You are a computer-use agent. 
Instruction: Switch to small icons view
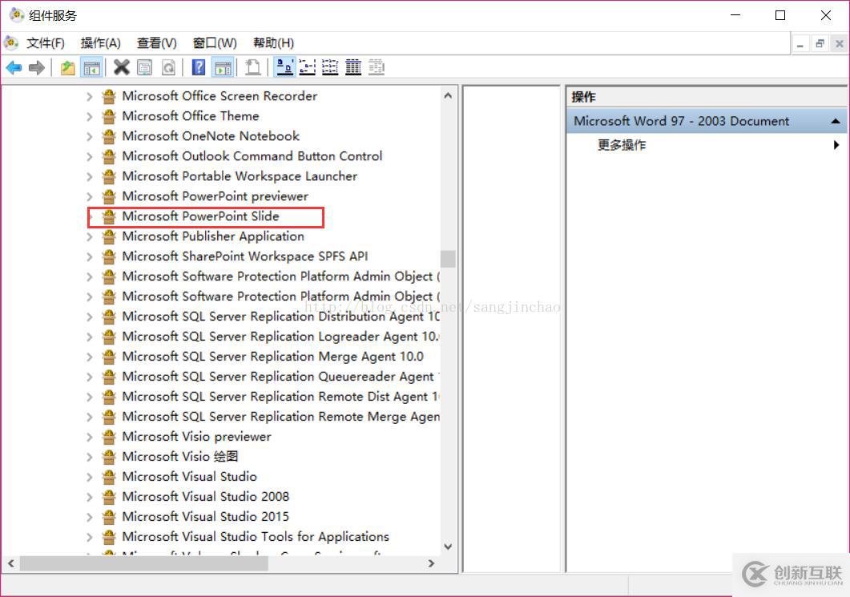(x=308, y=68)
